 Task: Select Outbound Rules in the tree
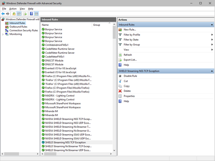18,27
